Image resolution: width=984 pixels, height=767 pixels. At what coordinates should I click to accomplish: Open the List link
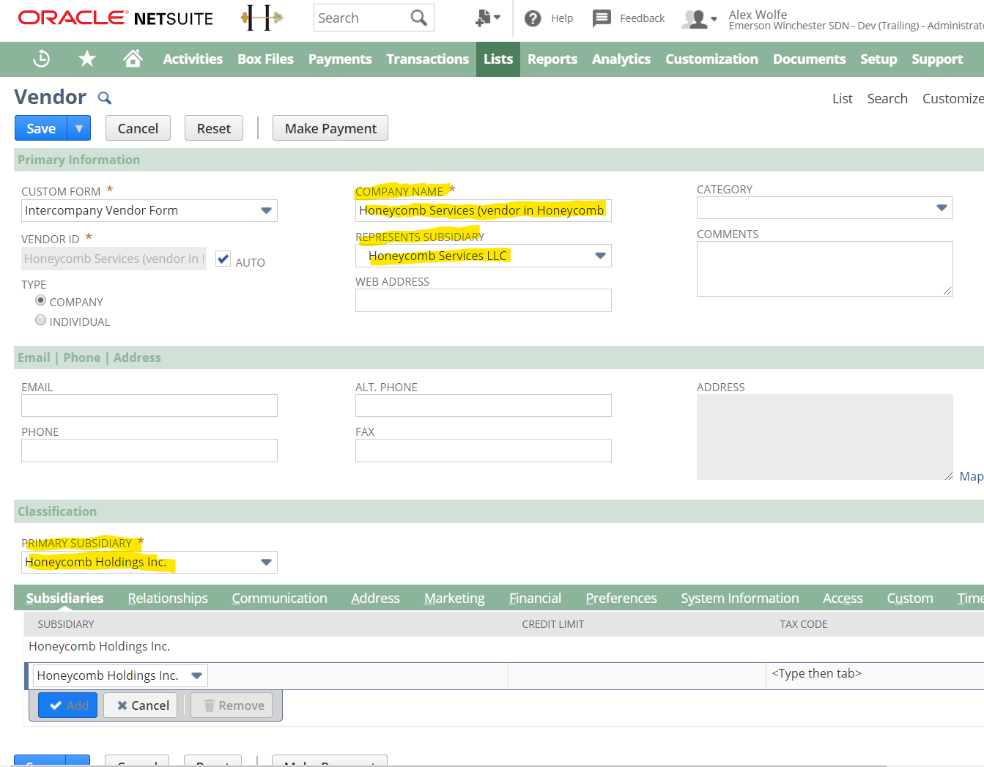tap(842, 98)
